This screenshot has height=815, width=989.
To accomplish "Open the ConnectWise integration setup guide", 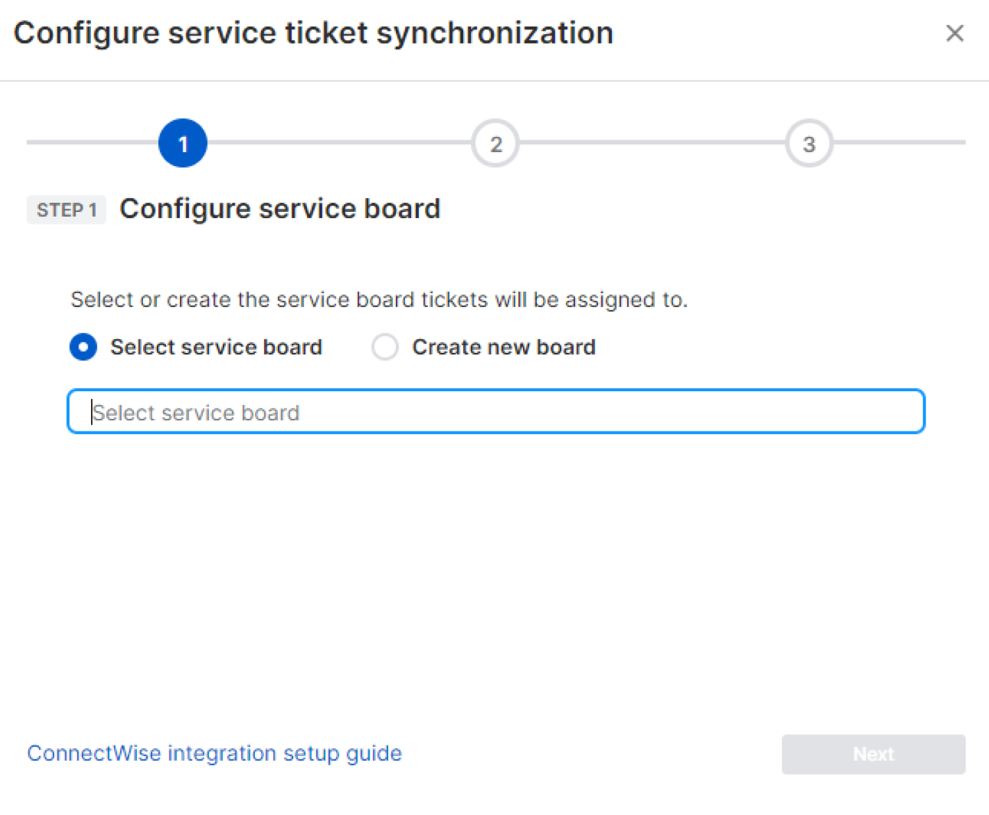I will click(x=214, y=753).
